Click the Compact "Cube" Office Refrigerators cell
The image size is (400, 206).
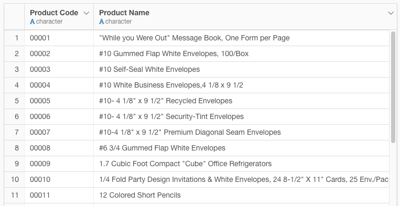(241, 164)
